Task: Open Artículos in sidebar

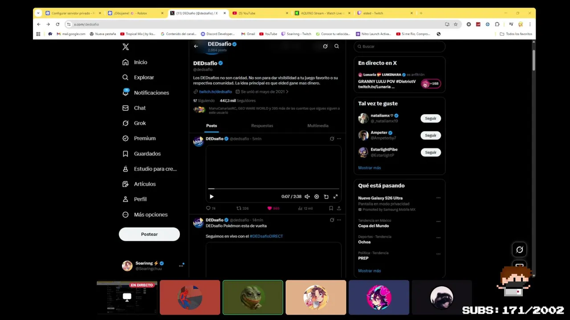Action: tap(138, 184)
